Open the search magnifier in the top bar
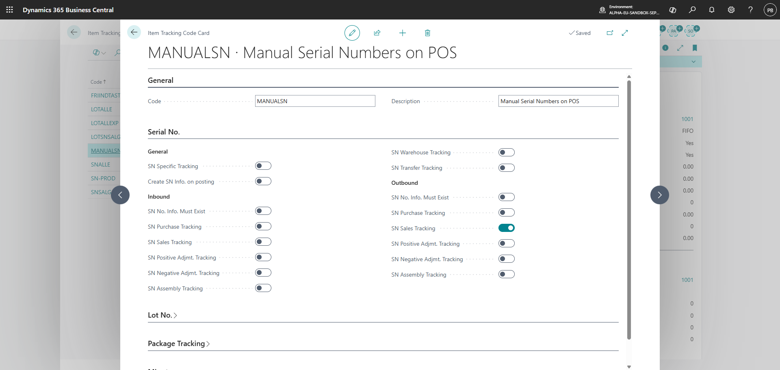Screen dimensions: 780x370 click(692, 10)
